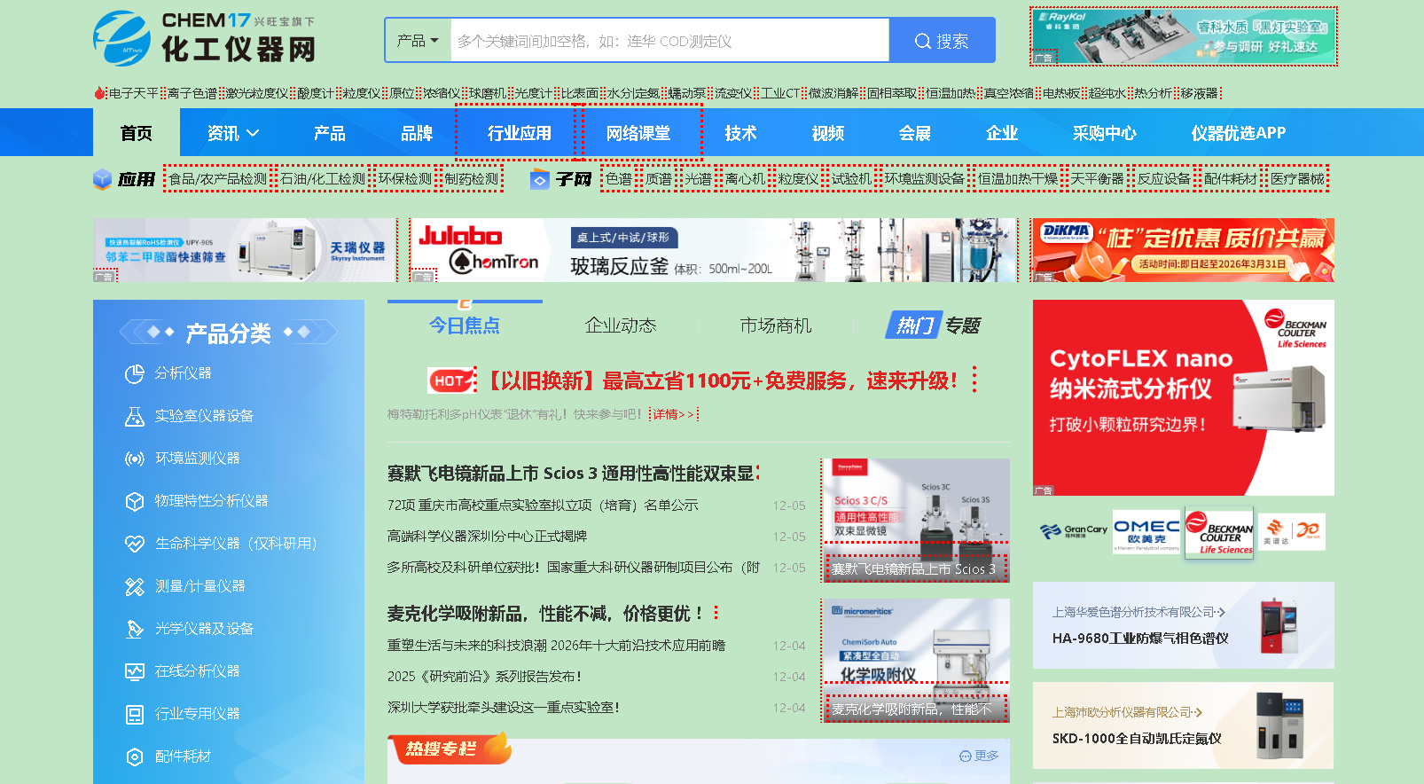This screenshot has width=1424, height=784.
Task: Click the GranCary brand logo
Action: tap(1073, 531)
